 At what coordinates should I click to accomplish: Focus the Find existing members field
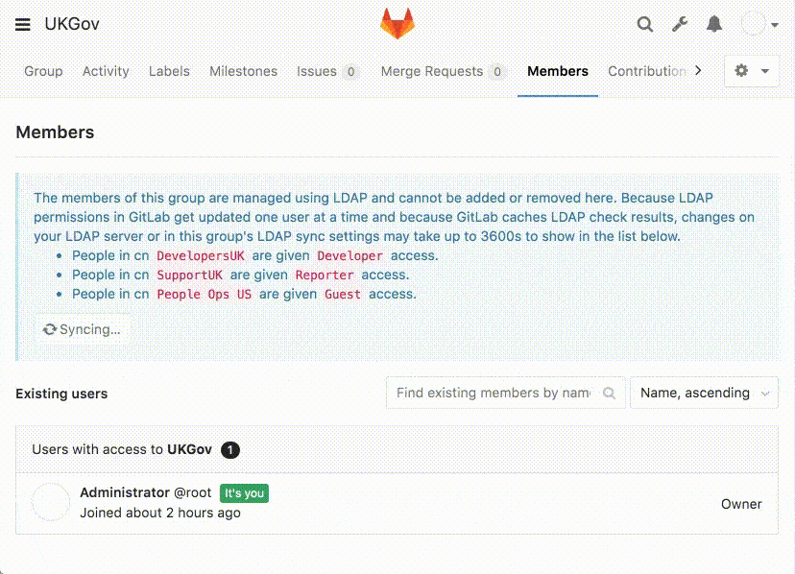(493, 393)
